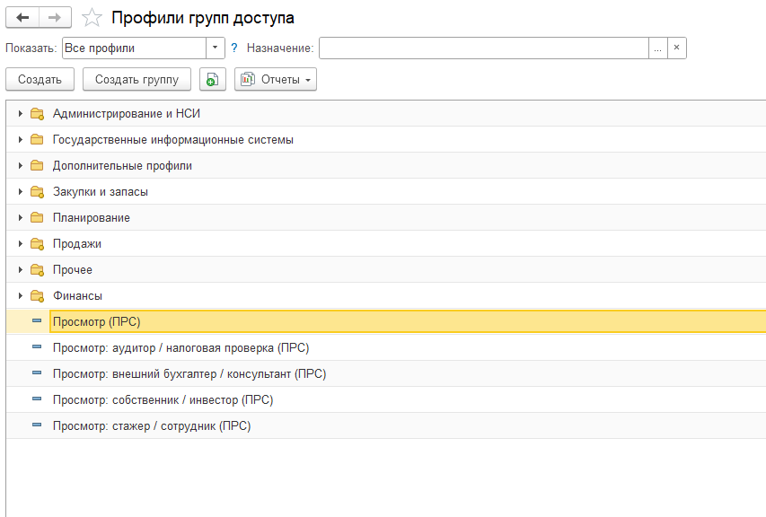Expand the Закупки и запасы group
Viewport: 766px width, 517px height.
20,192
